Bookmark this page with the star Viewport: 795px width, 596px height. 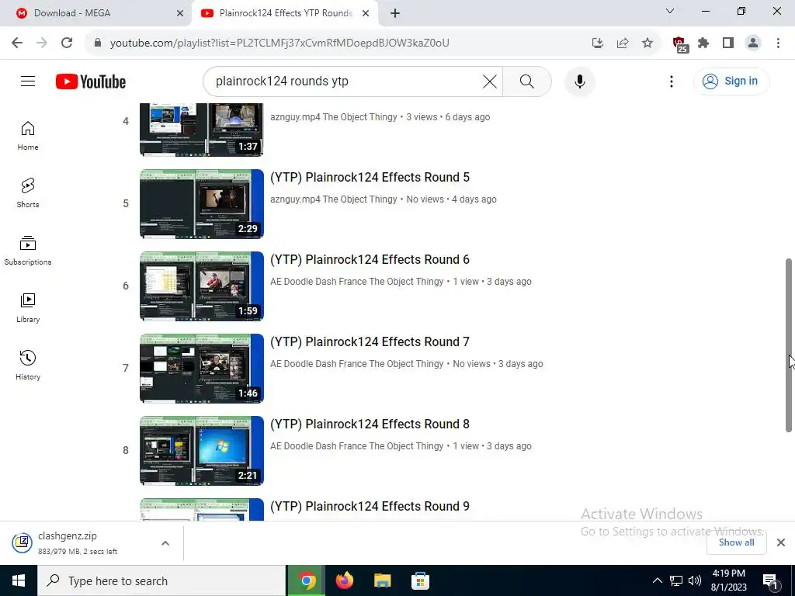[647, 43]
